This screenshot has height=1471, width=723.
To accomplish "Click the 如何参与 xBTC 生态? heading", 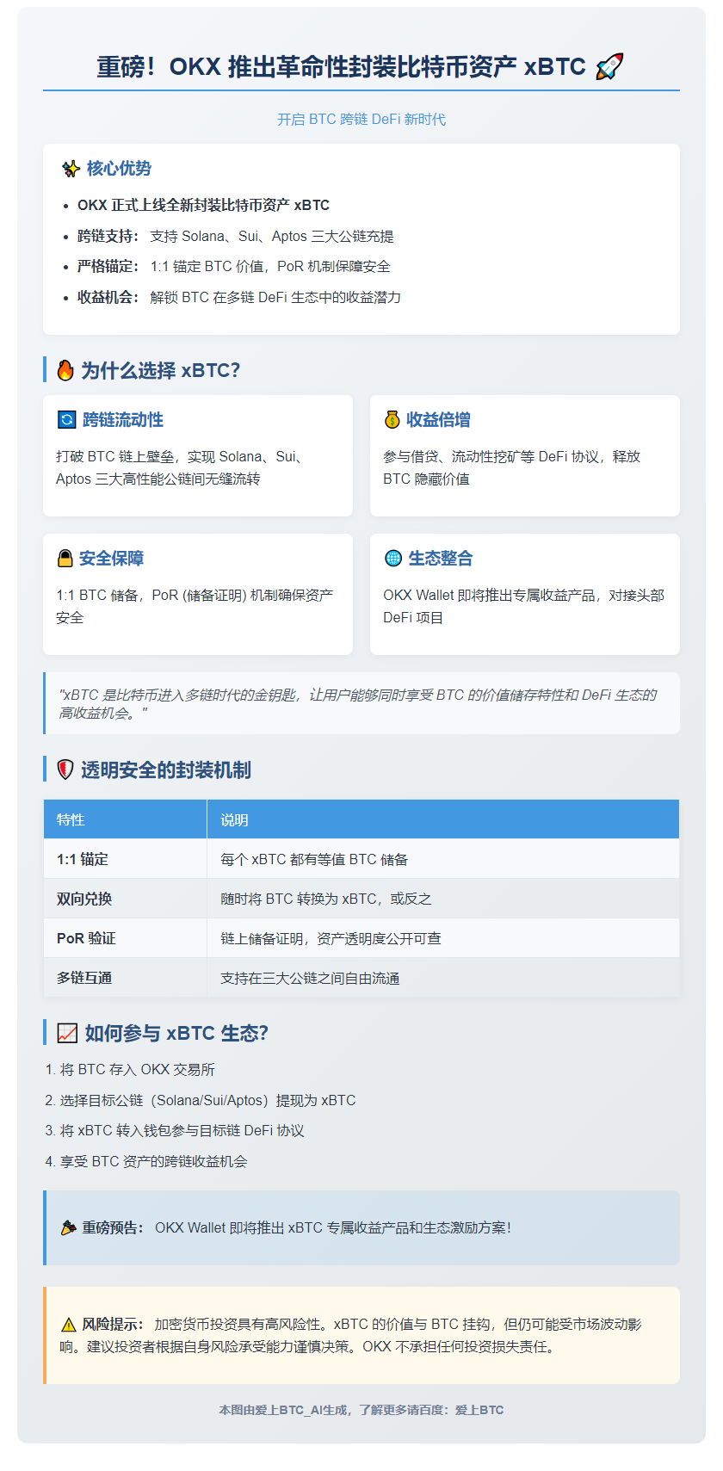I will (176, 1033).
